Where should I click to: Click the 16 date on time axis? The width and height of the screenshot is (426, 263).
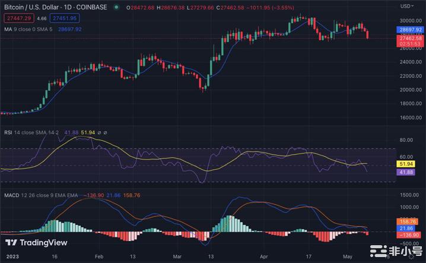(x=55, y=256)
